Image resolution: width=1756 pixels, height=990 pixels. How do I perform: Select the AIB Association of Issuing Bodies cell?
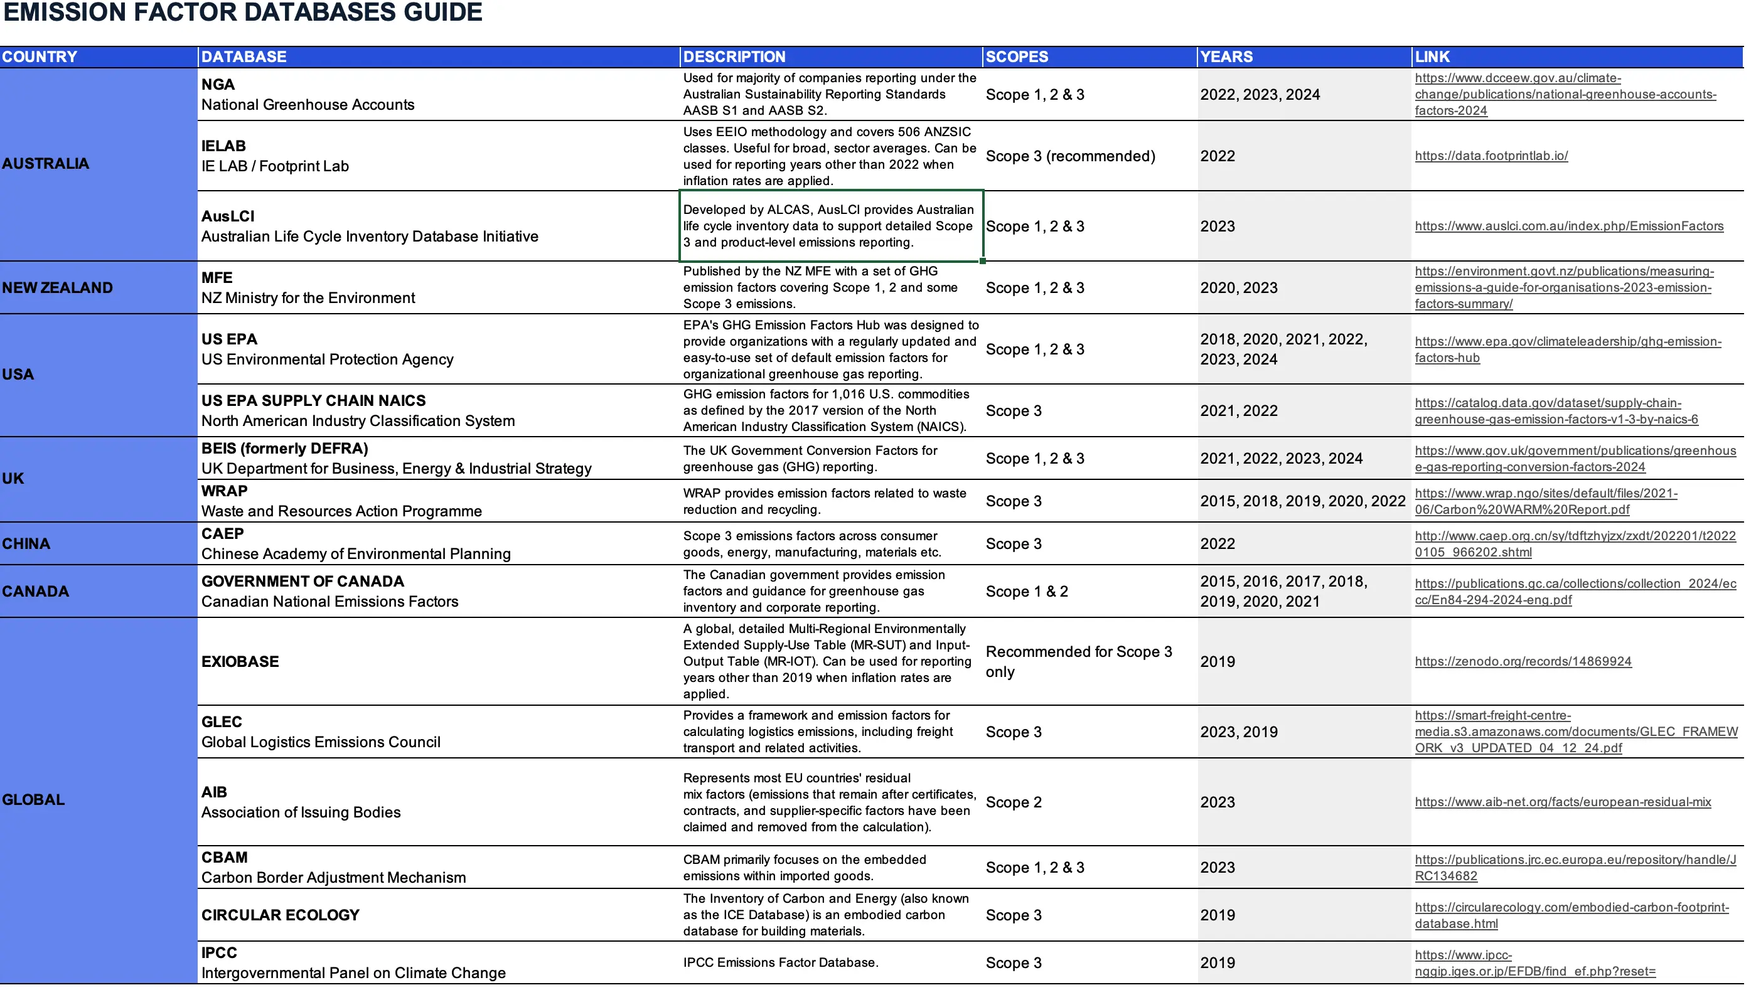pos(439,802)
